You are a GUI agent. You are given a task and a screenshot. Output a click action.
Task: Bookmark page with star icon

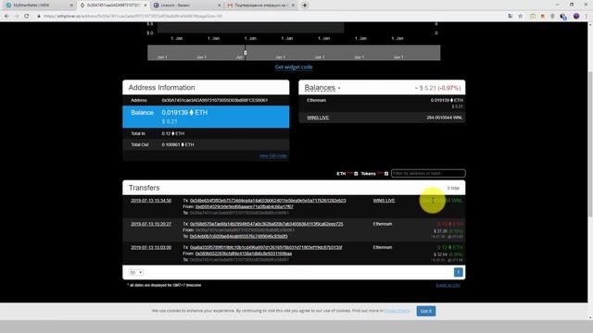pyautogui.click(x=521, y=17)
